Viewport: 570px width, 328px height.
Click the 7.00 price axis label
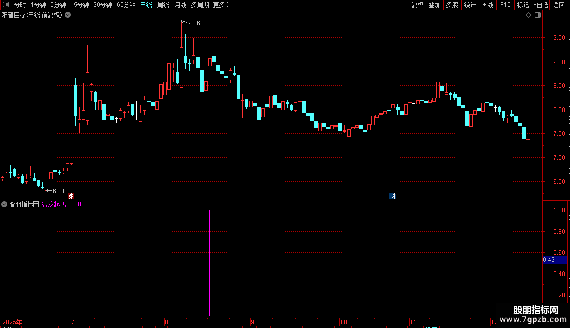[559, 158]
